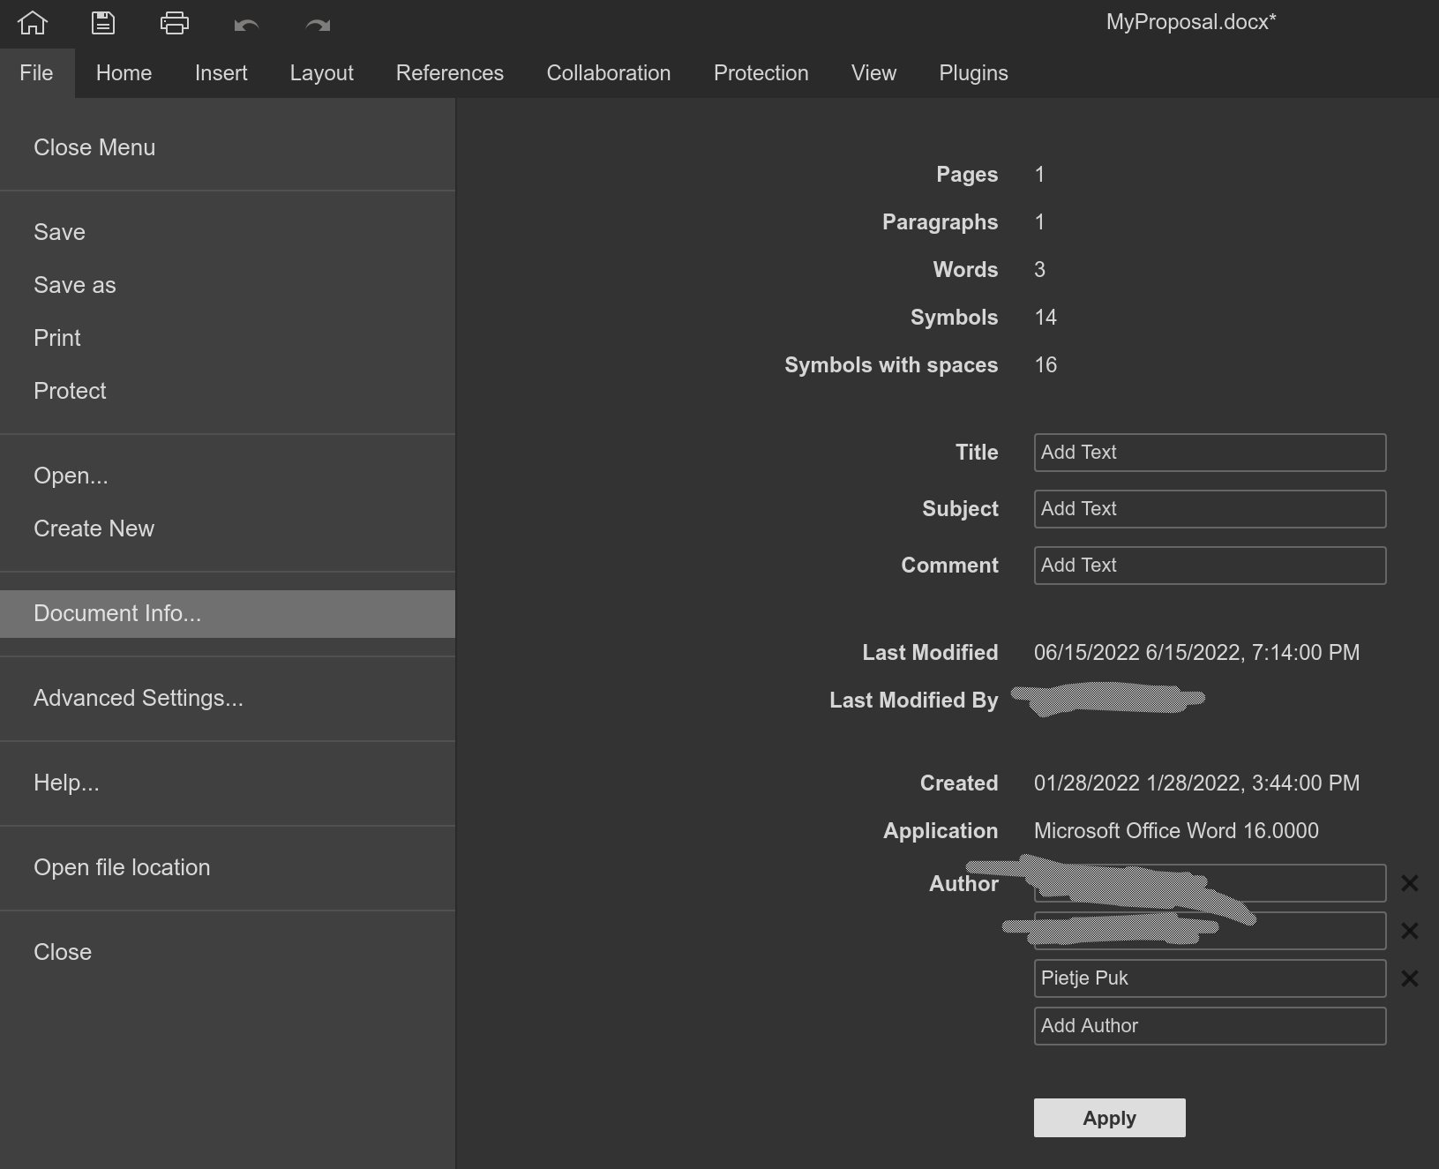Select Create New
The height and width of the screenshot is (1169, 1439).
tap(94, 528)
